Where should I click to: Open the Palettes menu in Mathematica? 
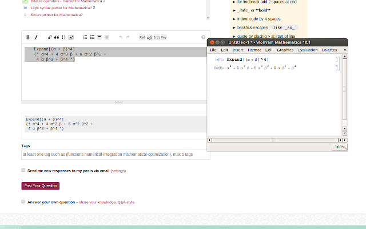pos(329,50)
